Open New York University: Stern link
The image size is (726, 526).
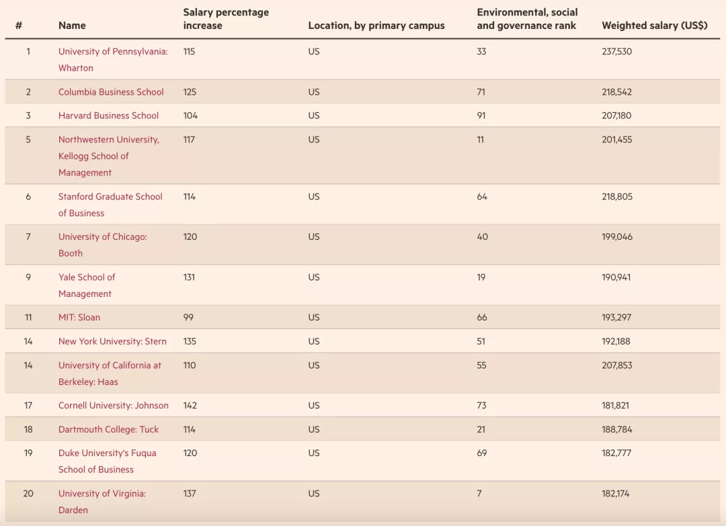(x=112, y=341)
